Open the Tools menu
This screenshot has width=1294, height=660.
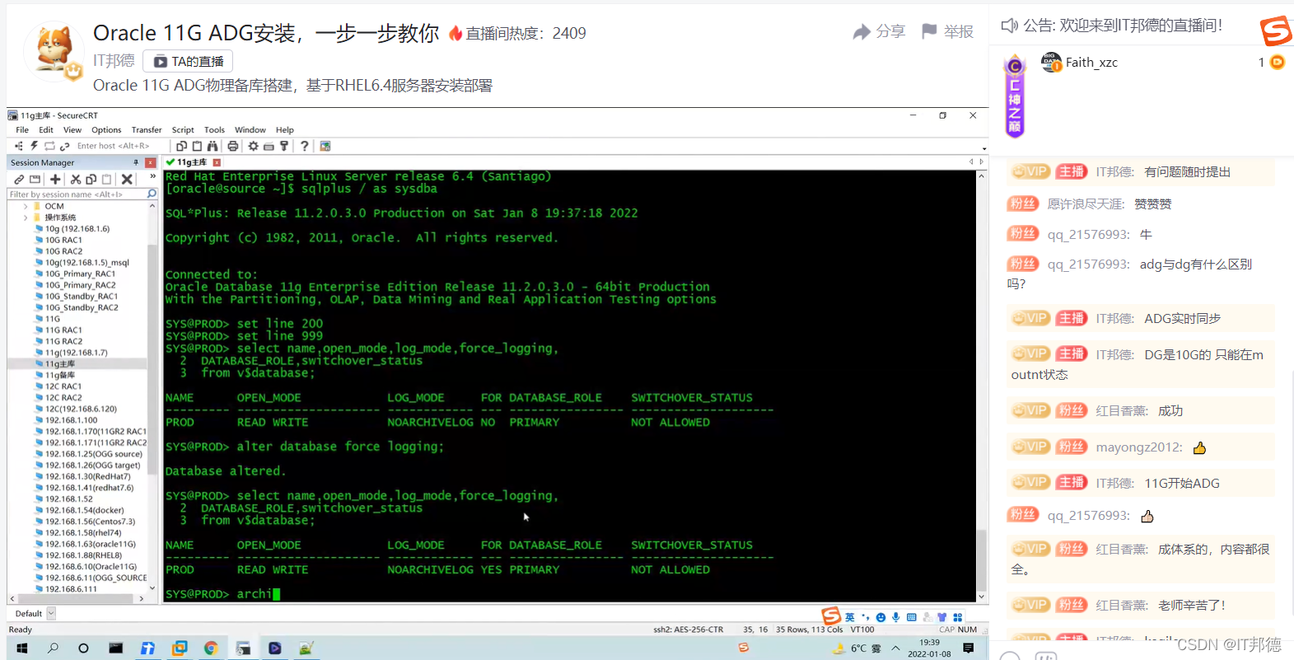pyautogui.click(x=214, y=130)
